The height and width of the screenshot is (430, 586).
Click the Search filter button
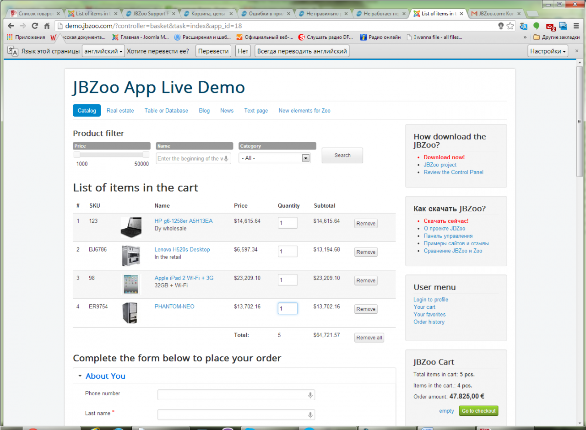click(x=342, y=156)
